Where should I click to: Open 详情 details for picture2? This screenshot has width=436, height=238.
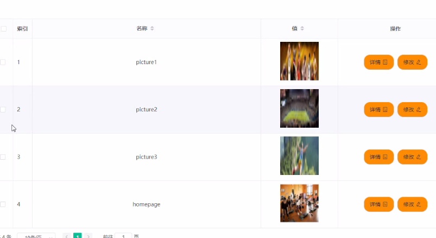pos(379,109)
